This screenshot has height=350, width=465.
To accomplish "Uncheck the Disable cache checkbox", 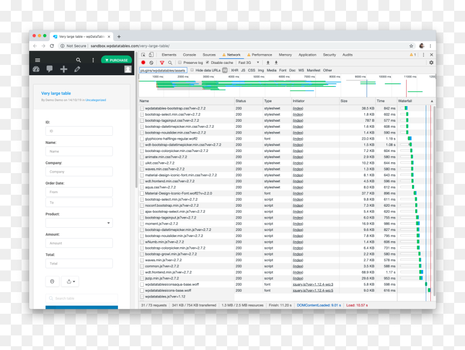I will pos(207,63).
